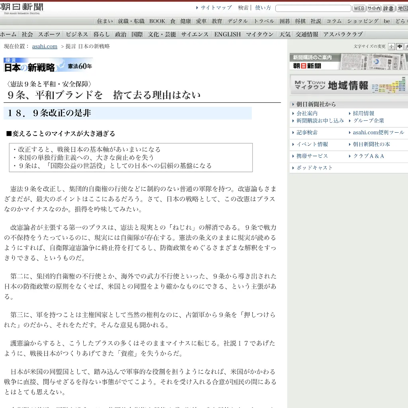Expand the ポッドキャスト section arrow
The width and height of the screenshot is (408, 408).
point(293,168)
